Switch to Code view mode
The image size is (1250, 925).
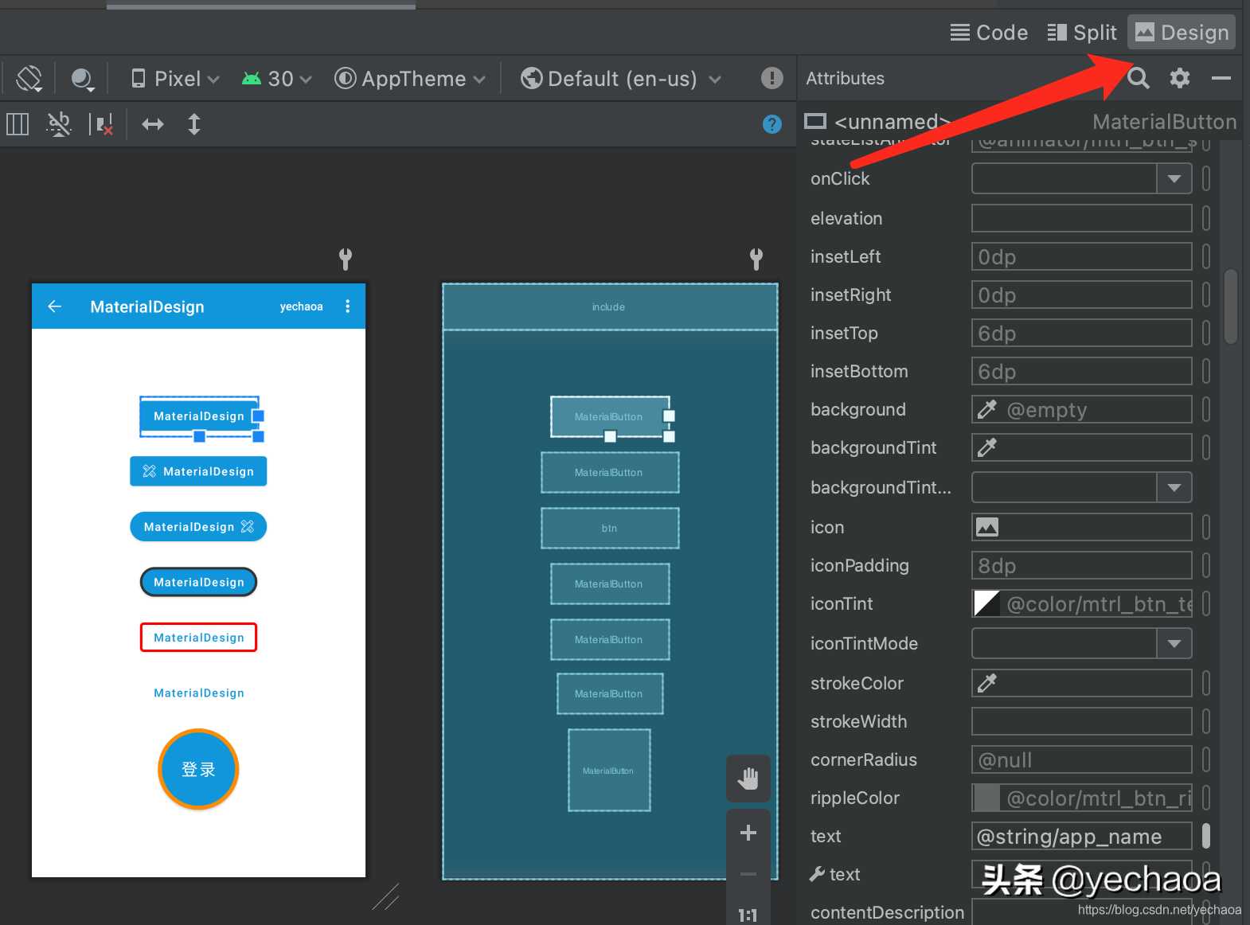989,33
